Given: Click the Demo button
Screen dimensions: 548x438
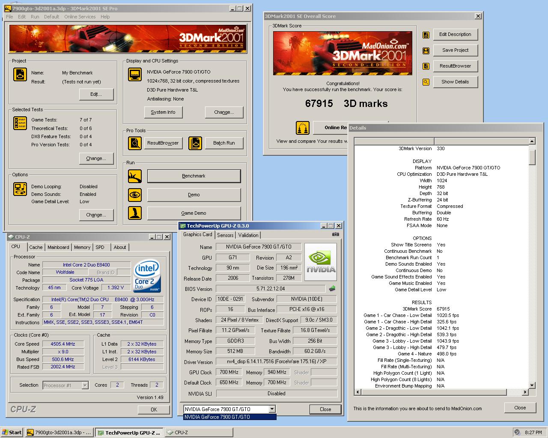Looking at the screenshot, I should (194, 195).
